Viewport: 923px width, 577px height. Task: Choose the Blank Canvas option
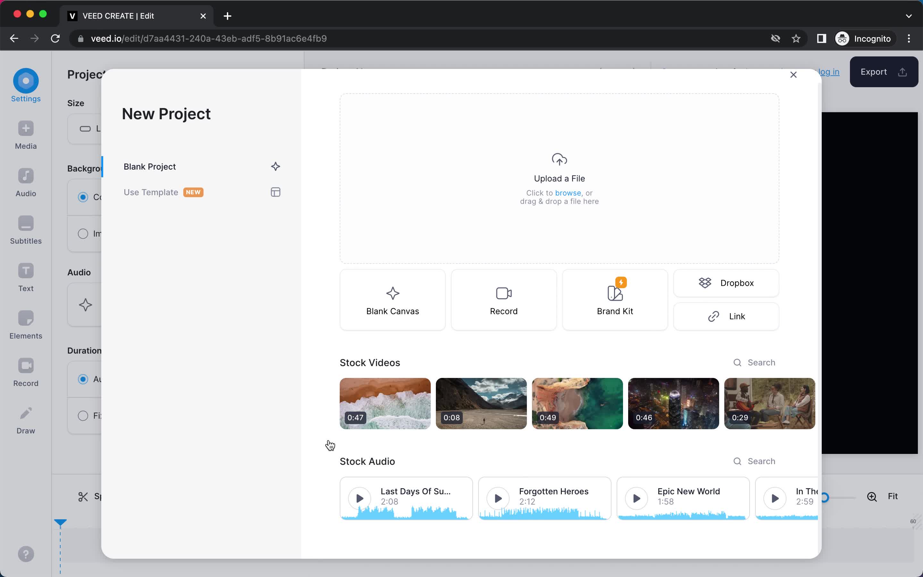tap(392, 300)
